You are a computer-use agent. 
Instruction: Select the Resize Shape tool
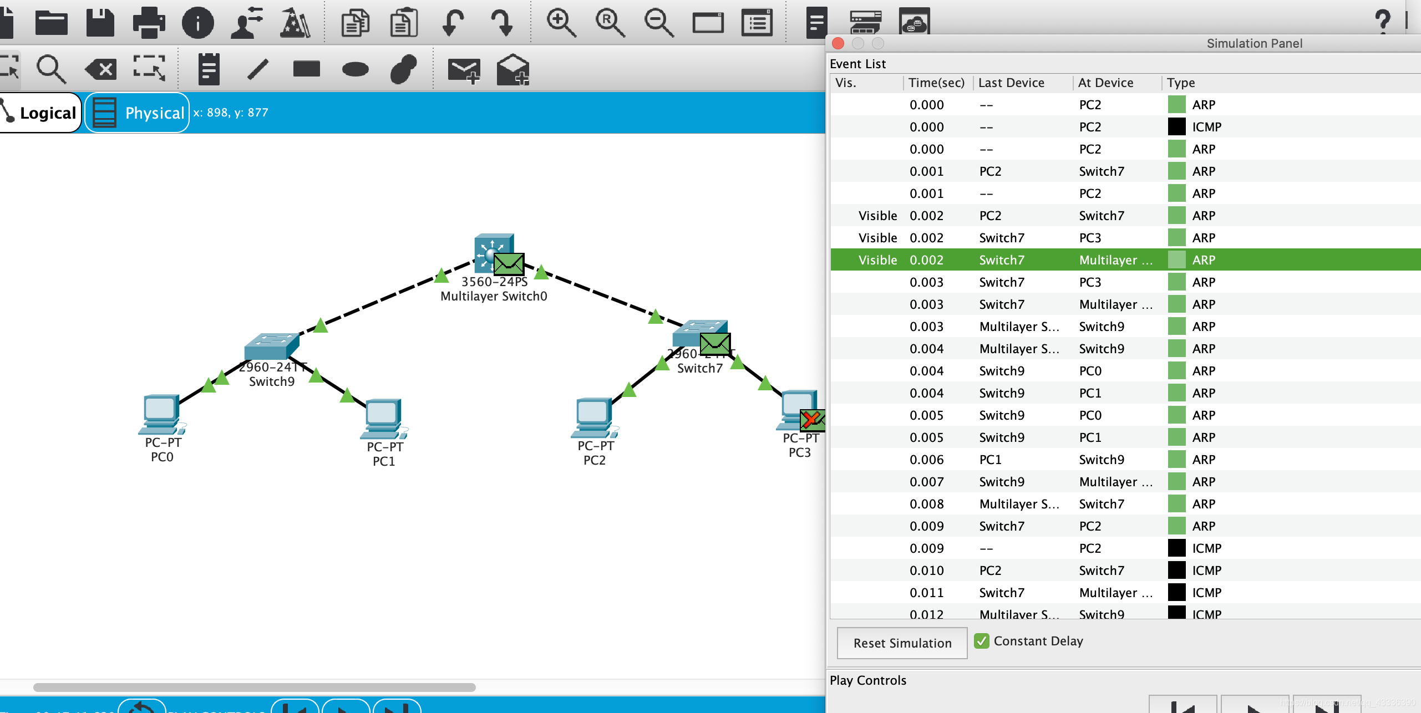[149, 68]
